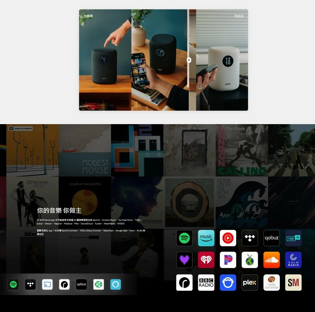315x312 pixels.
Task: Open Spotify in the eighteen-icon services grid
Action: (x=184, y=238)
